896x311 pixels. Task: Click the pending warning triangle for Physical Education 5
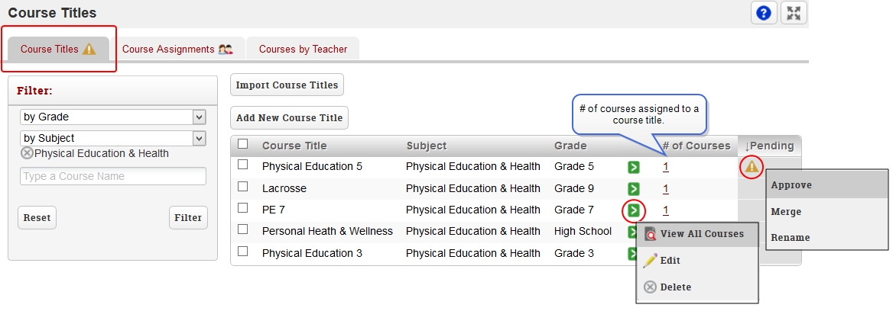pyautogui.click(x=752, y=167)
